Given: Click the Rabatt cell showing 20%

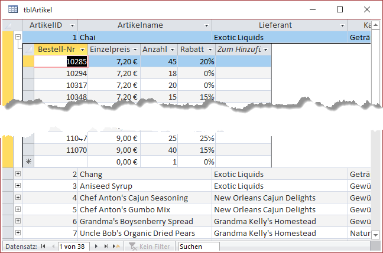Looking at the screenshot, I should (196, 61).
